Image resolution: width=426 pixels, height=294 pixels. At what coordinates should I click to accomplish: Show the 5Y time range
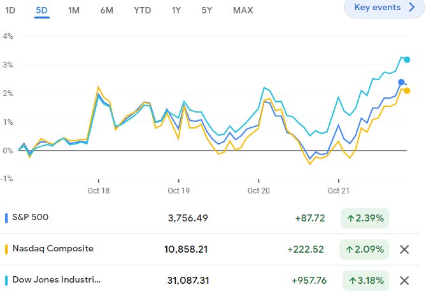tap(207, 10)
